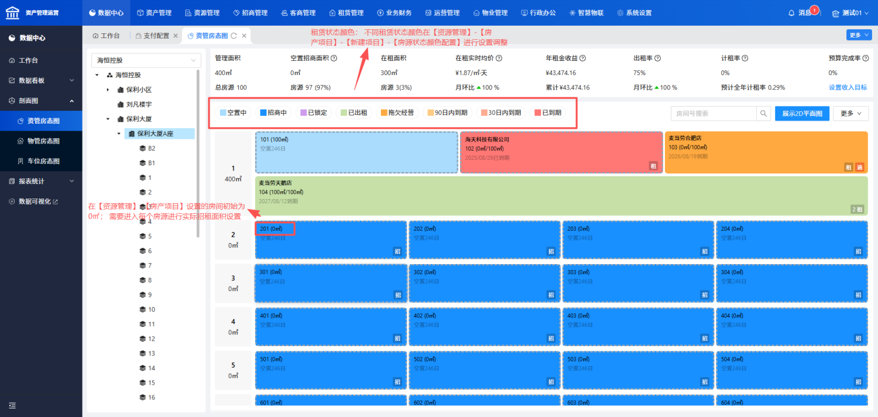Filter rooms by 招商中 status
The width and height of the screenshot is (878, 417).
coord(273,112)
